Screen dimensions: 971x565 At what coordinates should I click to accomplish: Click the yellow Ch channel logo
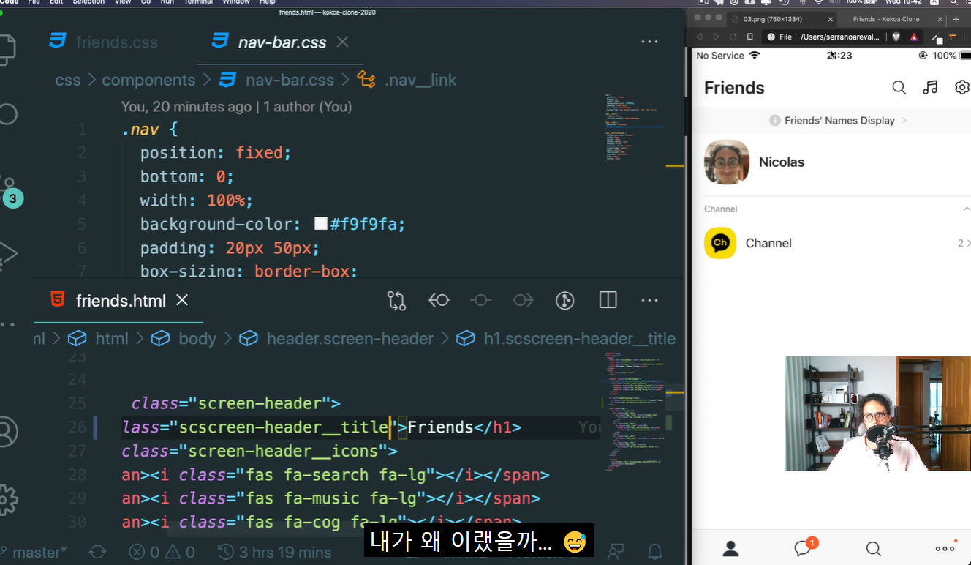[x=720, y=243]
